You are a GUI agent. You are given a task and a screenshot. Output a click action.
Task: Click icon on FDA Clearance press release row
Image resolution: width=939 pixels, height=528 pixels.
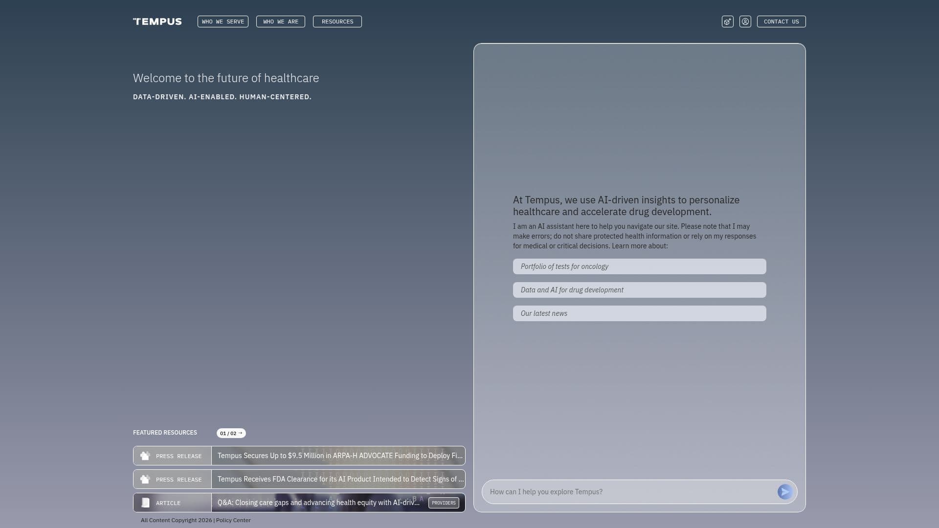click(145, 479)
